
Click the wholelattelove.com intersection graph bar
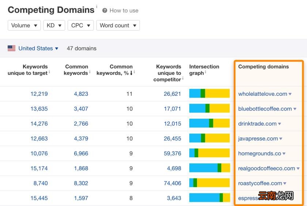click(x=209, y=93)
